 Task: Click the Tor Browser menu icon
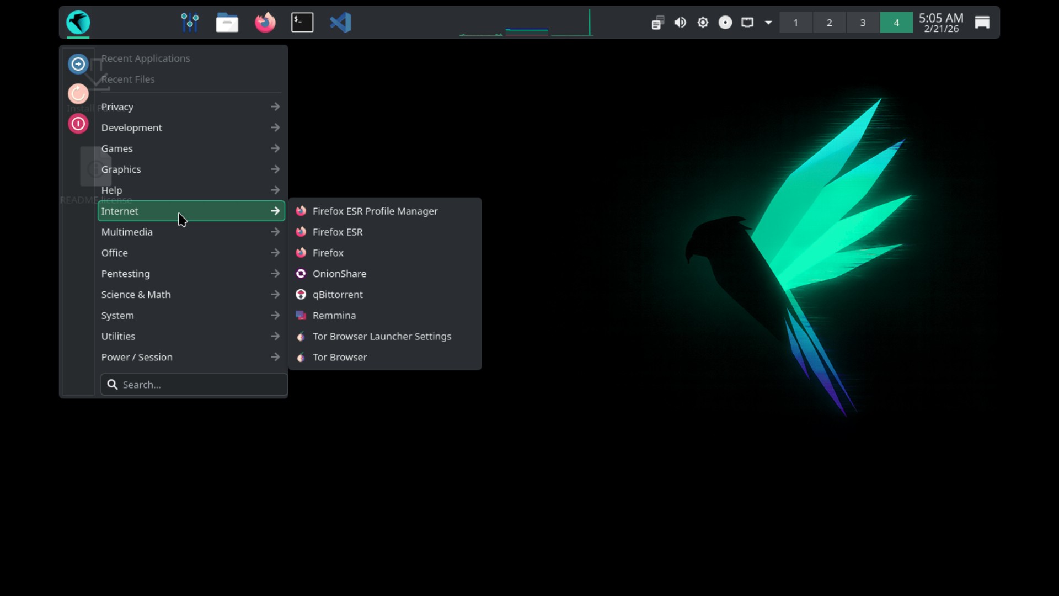(x=301, y=357)
